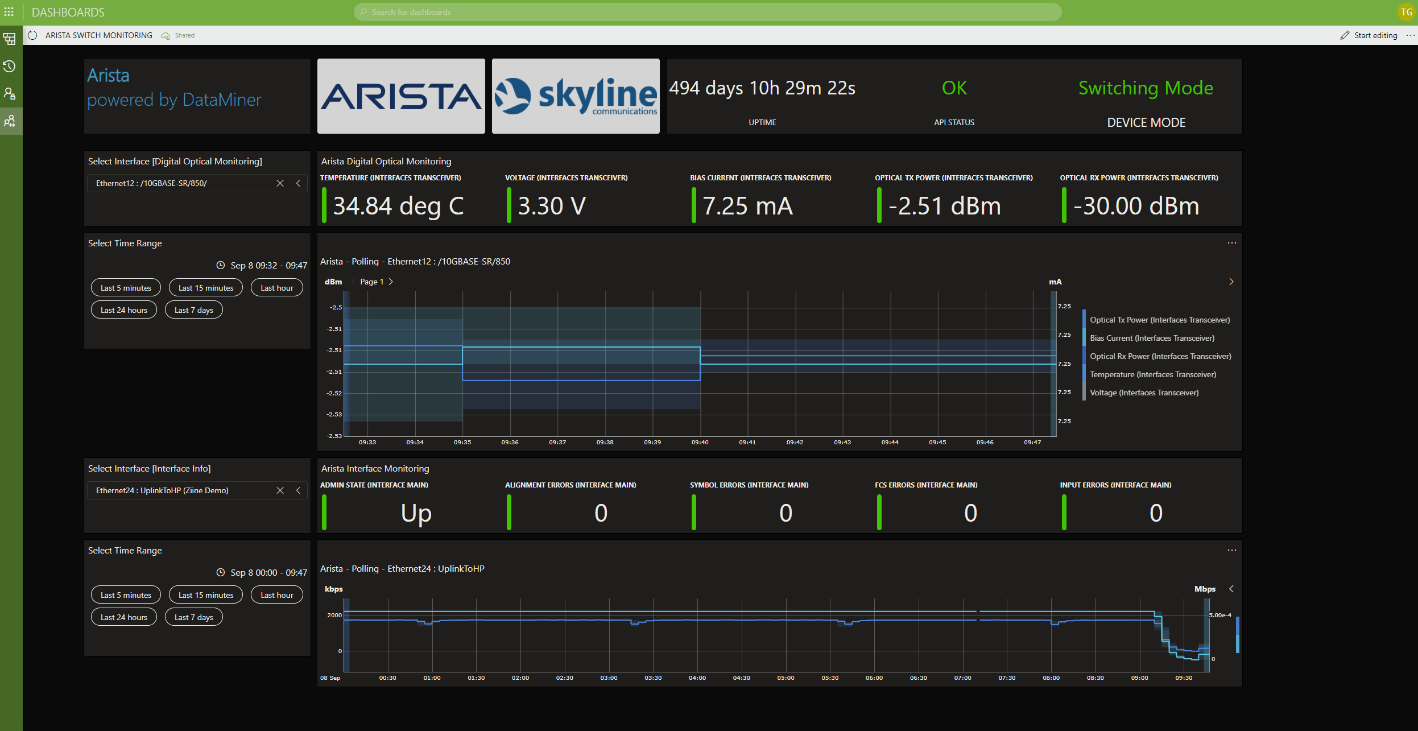Click the Switching Mode device mode value

pos(1146,88)
